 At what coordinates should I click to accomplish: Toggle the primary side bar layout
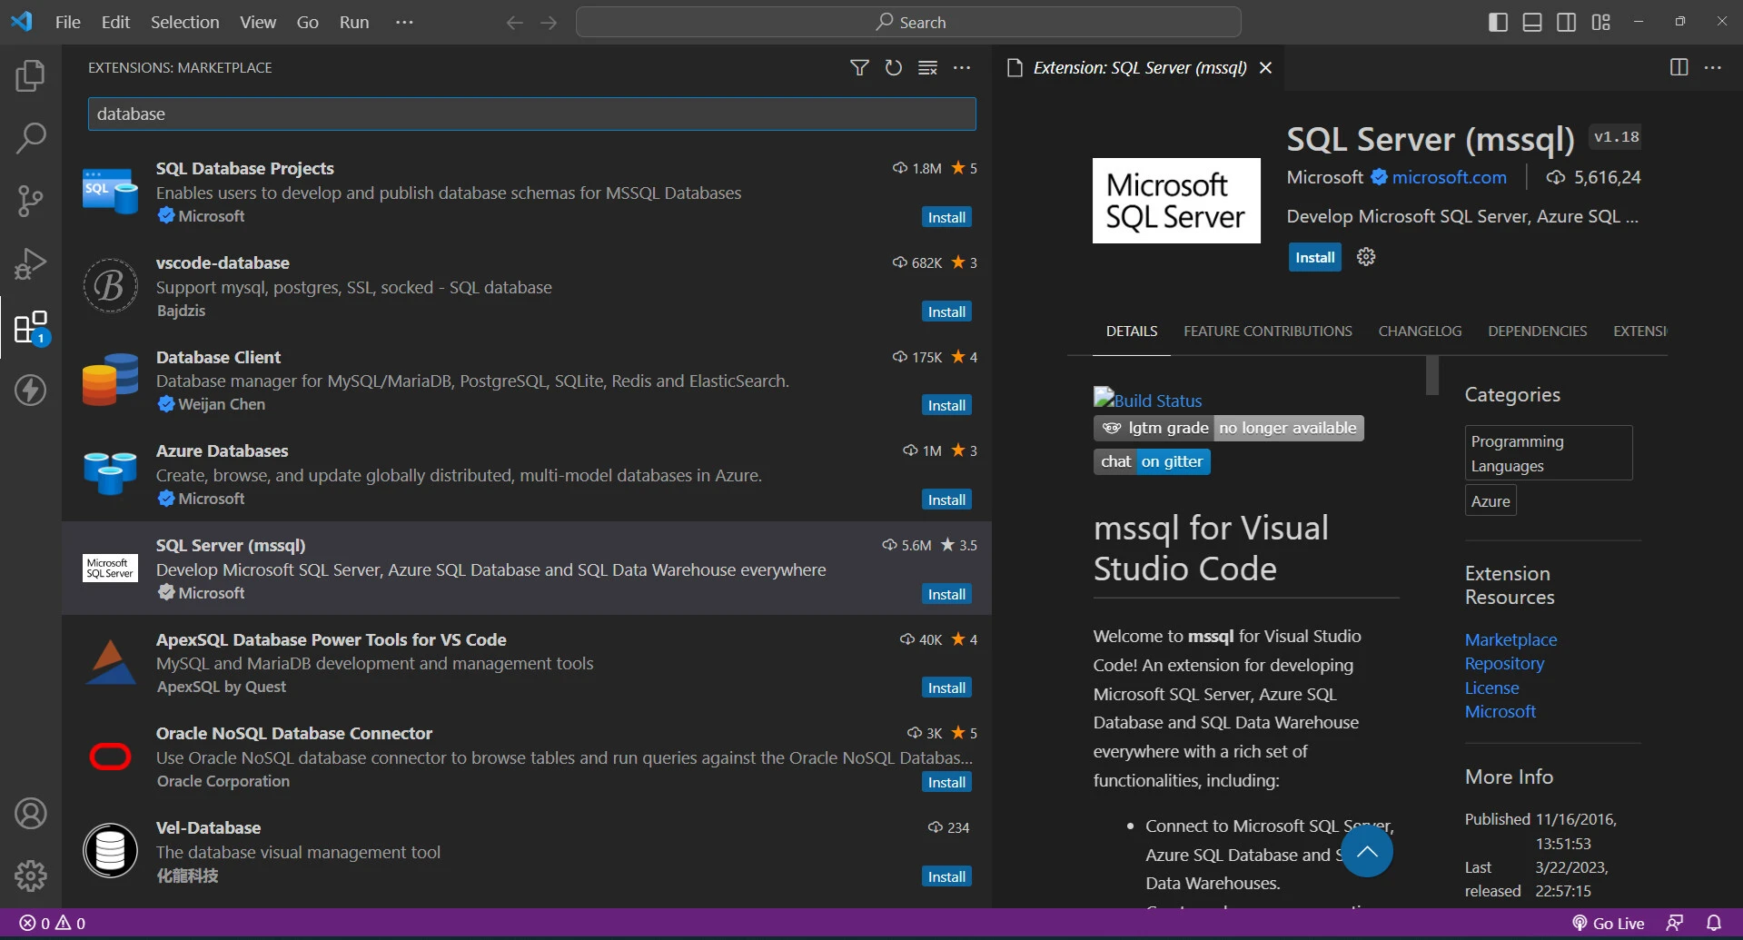tap(1498, 23)
